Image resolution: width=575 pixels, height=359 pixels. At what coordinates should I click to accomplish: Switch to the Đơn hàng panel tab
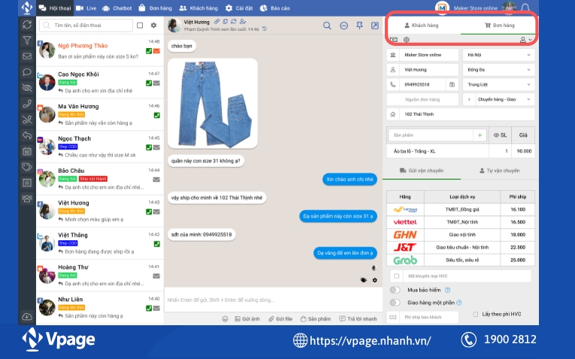click(x=499, y=26)
